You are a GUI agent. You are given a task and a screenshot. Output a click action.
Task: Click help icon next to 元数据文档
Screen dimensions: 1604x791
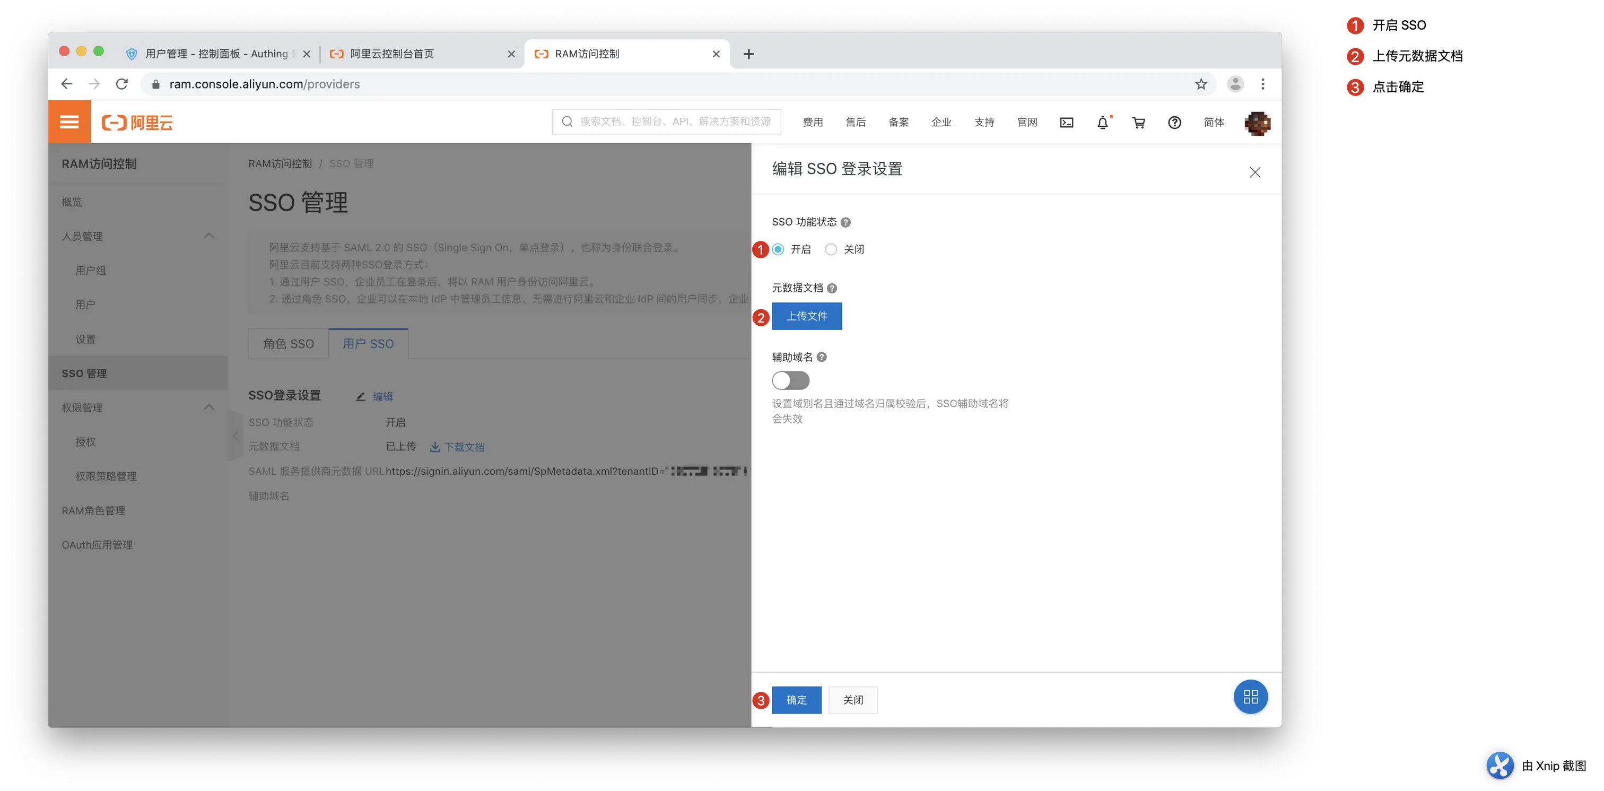tap(832, 289)
